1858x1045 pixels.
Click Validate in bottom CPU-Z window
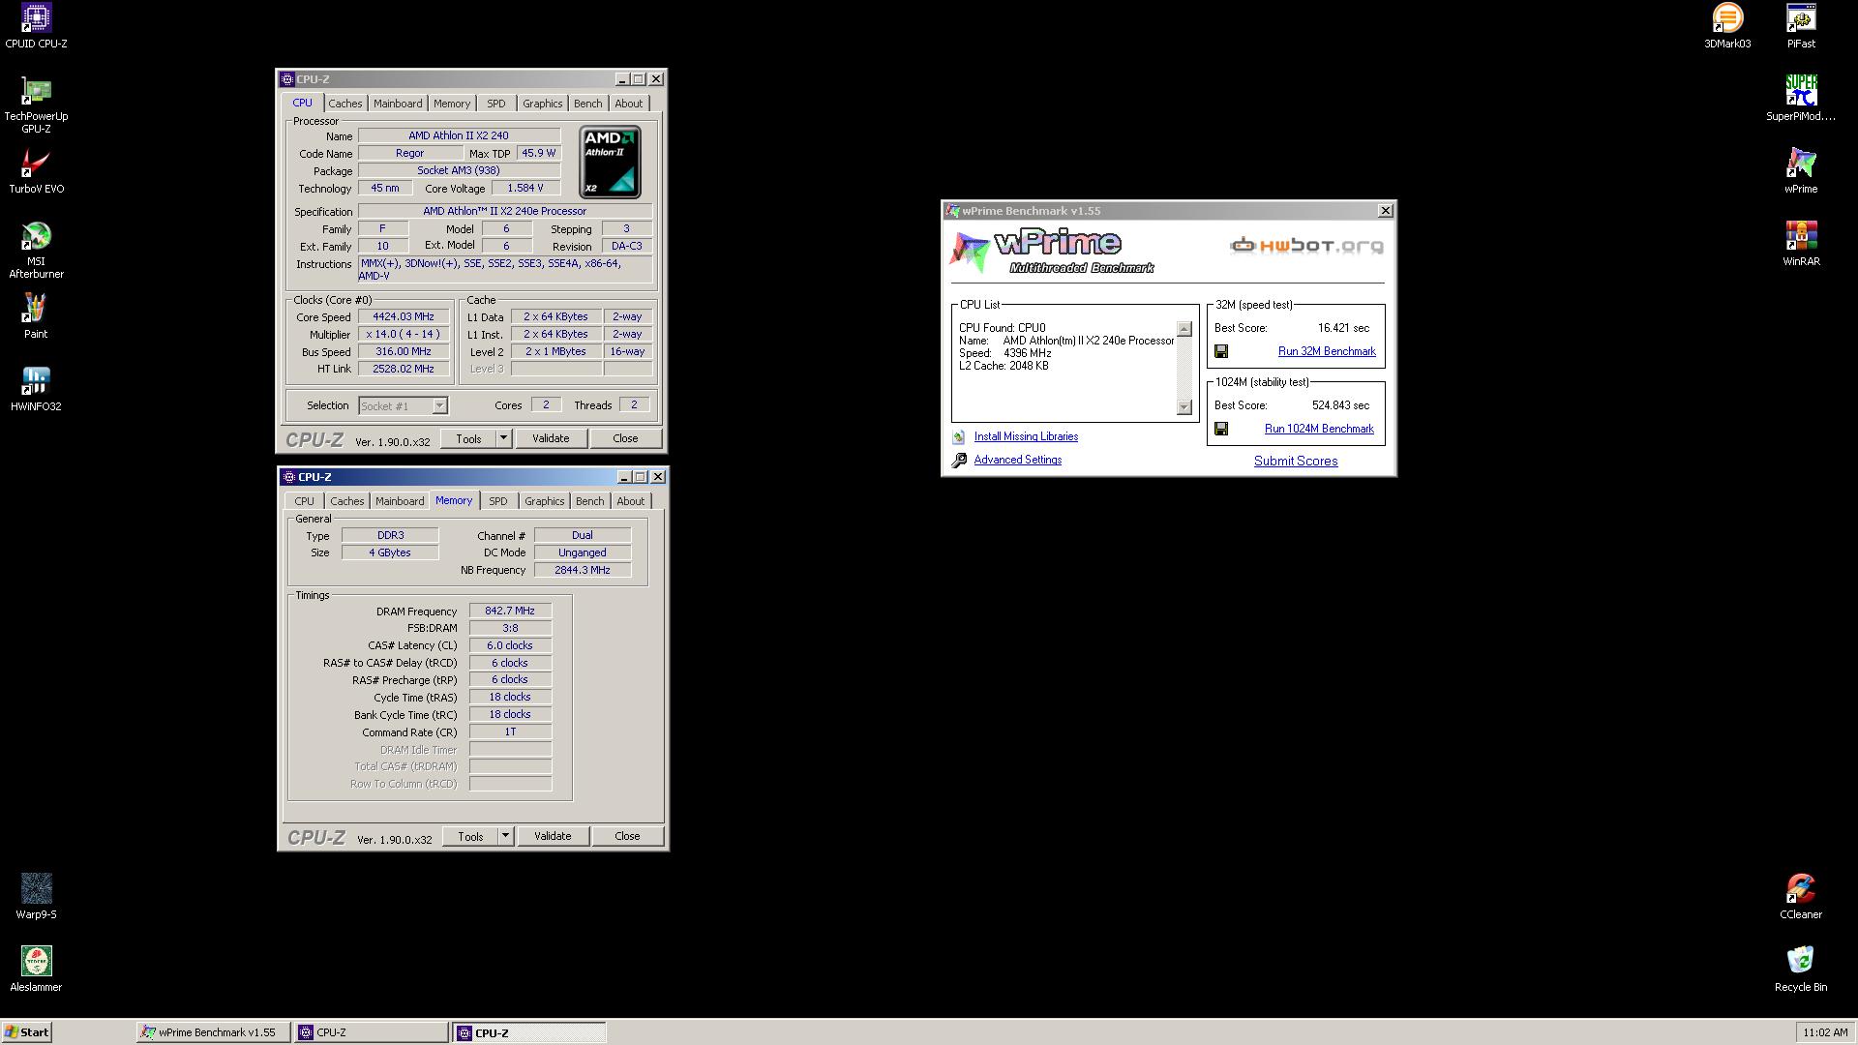[x=553, y=836]
